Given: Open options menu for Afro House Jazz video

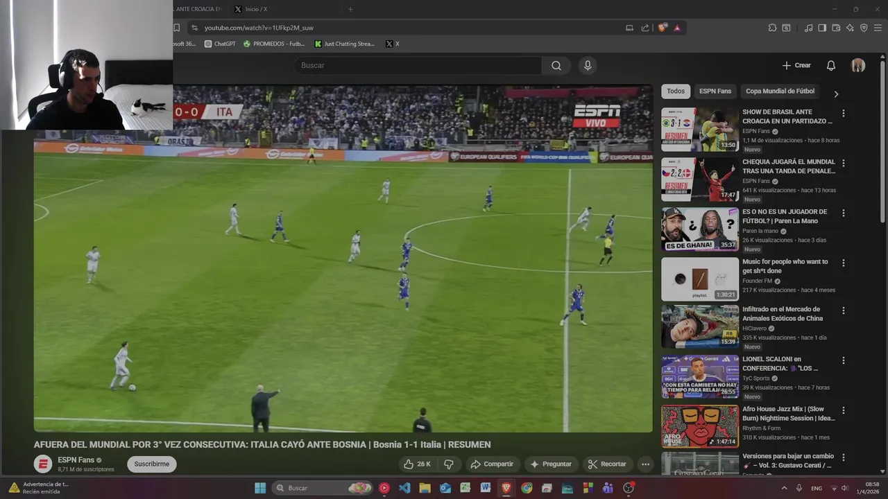Looking at the screenshot, I should coord(844,410).
